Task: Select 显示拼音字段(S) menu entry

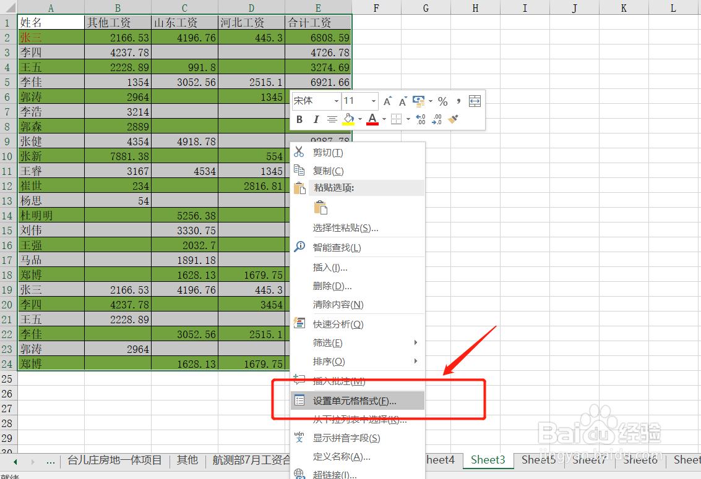Action: pos(357,438)
